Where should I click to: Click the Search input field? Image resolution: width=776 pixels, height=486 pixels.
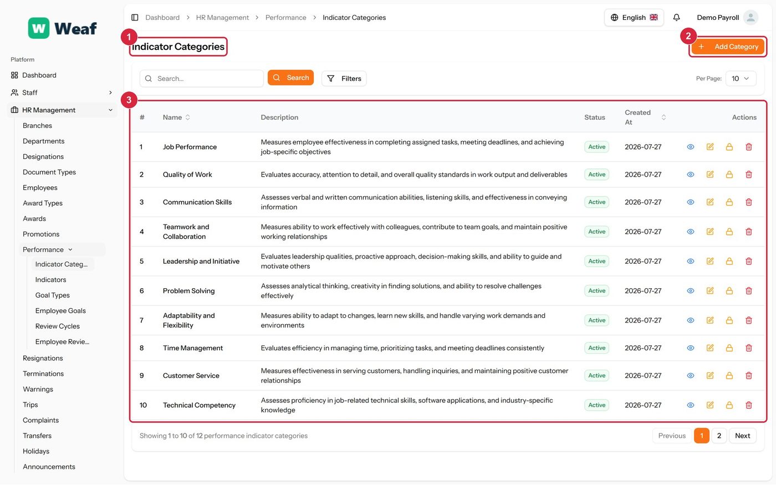point(202,79)
